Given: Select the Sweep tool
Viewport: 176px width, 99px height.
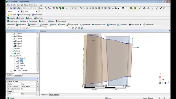Looking at the screenshot, I should point(29,18).
